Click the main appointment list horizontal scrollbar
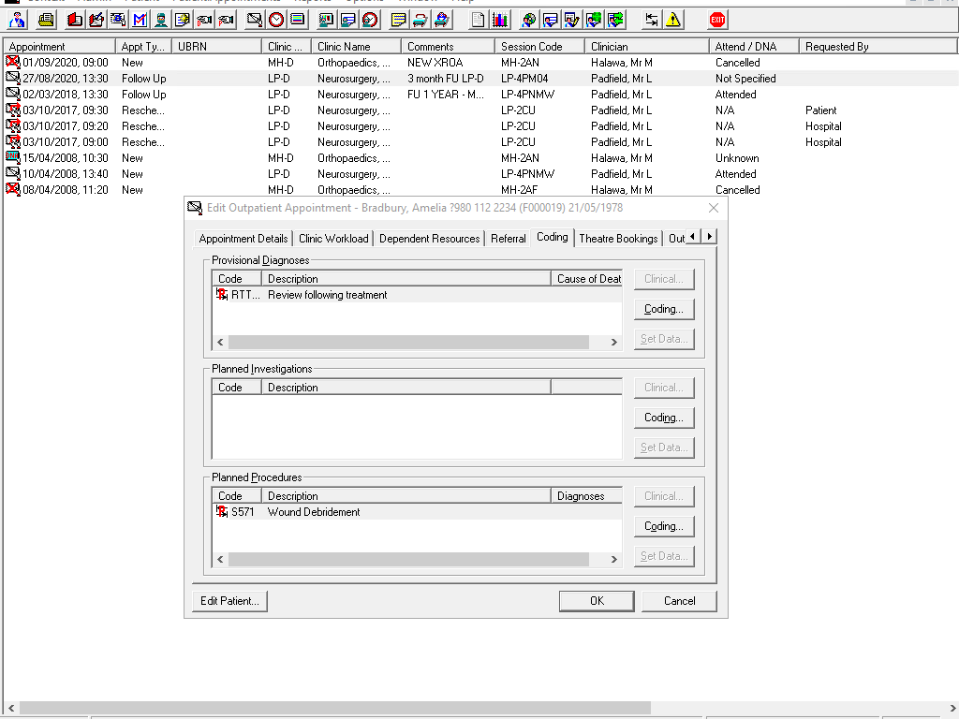The image size is (959, 719). tap(335, 708)
